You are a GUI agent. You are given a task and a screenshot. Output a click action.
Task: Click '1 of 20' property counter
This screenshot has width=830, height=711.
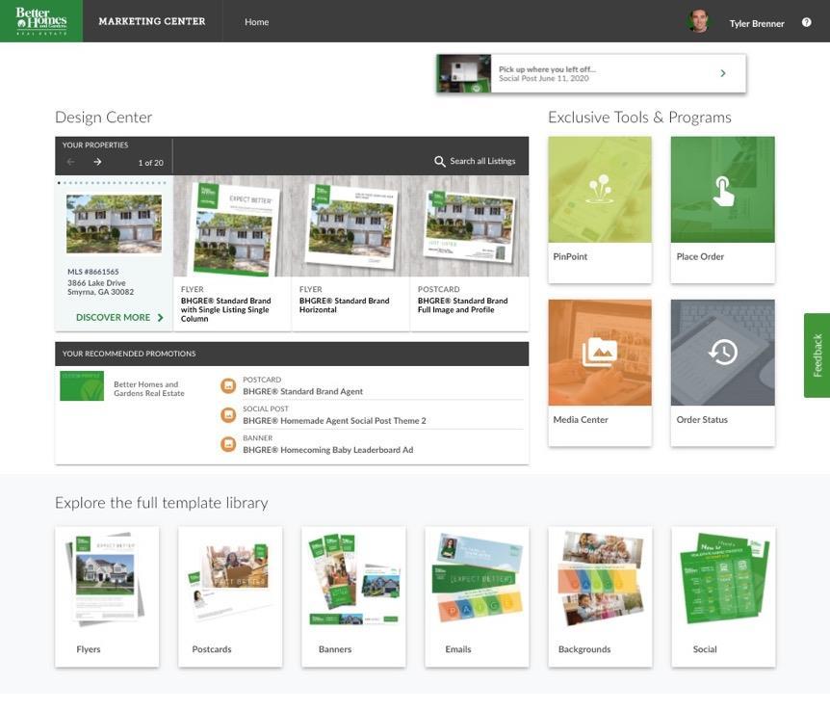151,163
